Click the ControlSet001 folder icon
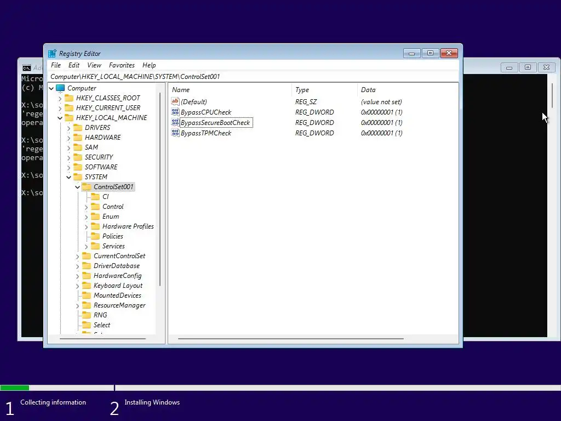 click(87, 186)
